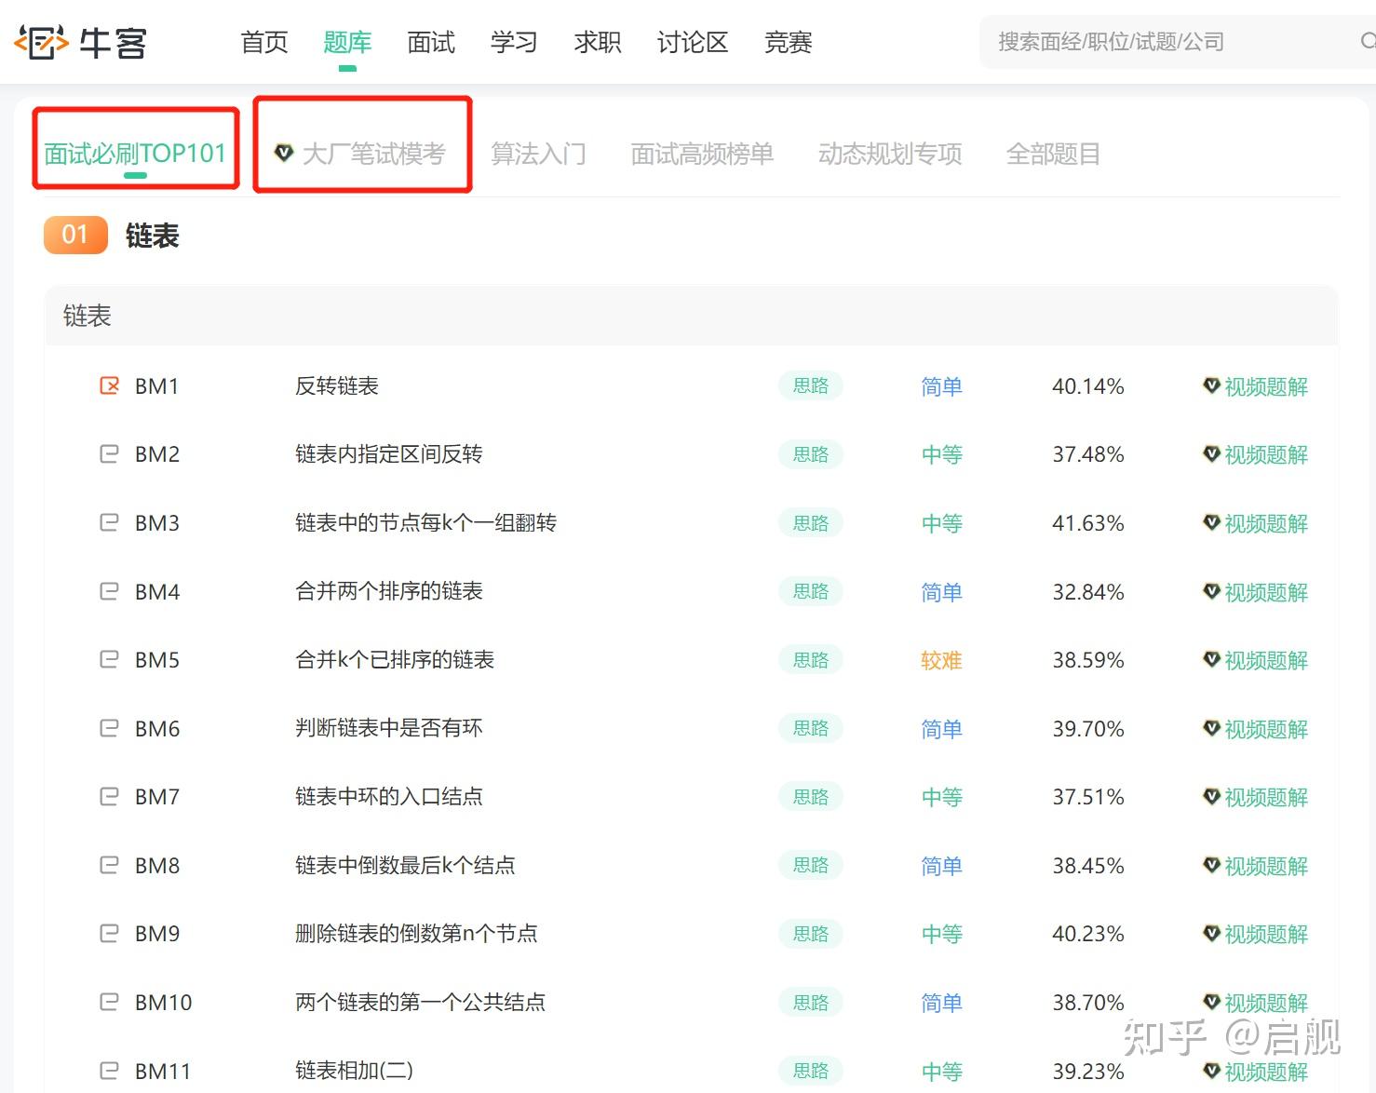Click the status icon beside BM9
Screen dimensions: 1376x1093
point(109,933)
